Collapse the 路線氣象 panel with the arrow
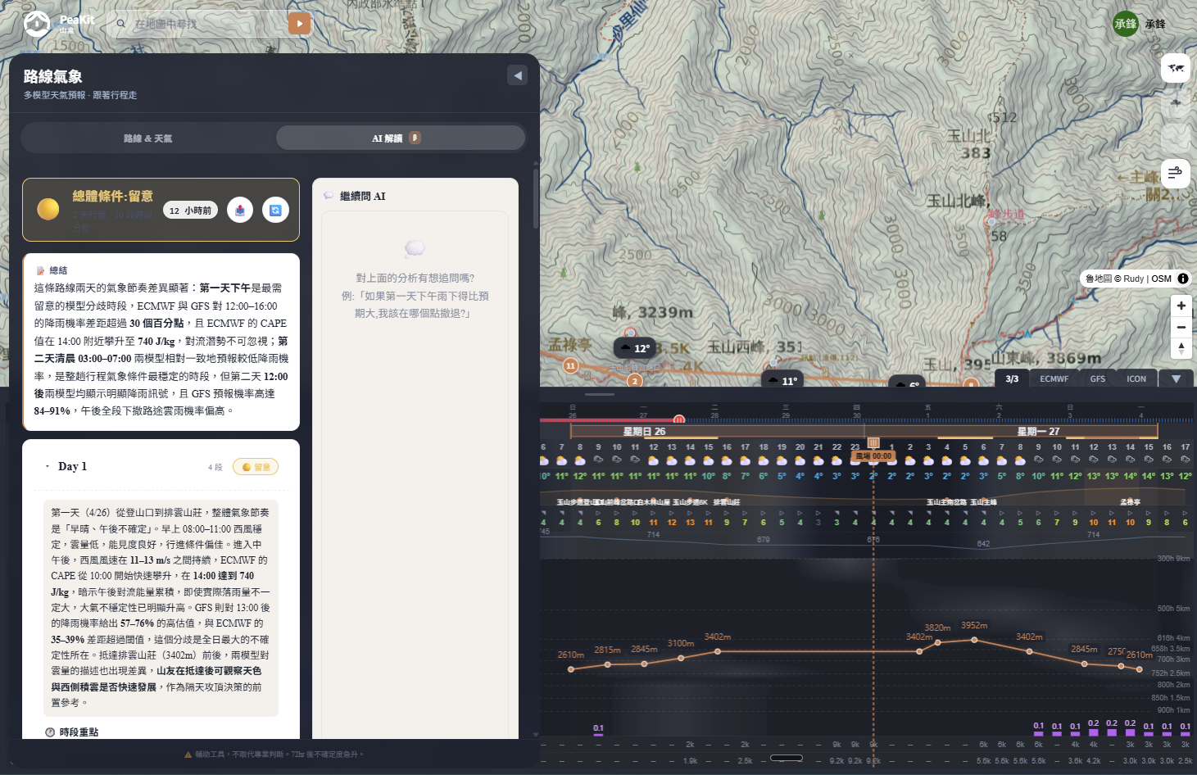This screenshot has height=775, width=1197. pos(517,75)
